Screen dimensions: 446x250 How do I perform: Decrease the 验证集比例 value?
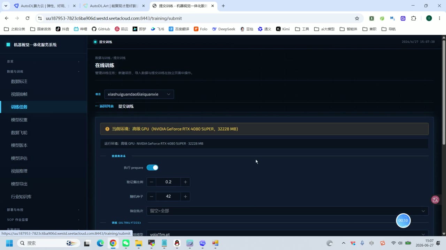click(152, 182)
